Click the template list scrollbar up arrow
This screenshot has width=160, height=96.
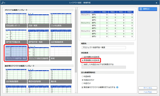coord(76,8)
